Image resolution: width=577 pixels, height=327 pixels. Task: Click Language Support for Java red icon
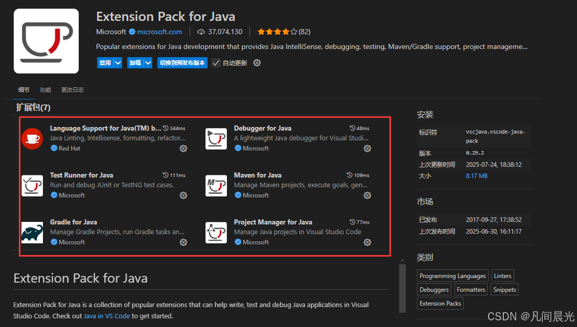pyautogui.click(x=32, y=139)
